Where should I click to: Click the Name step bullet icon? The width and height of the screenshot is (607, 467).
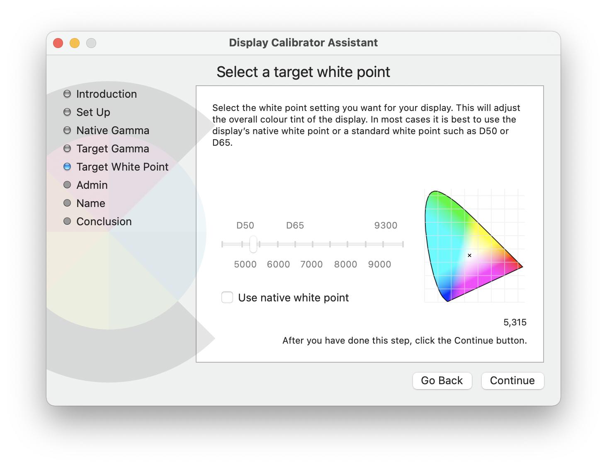(67, 203)
